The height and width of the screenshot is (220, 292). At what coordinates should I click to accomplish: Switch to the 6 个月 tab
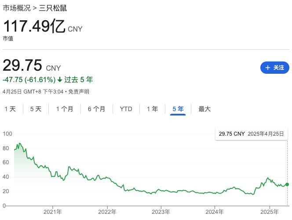tap(96, 109)
